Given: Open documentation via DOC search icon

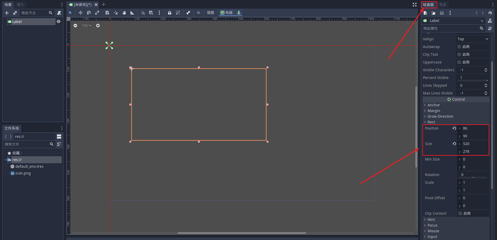Looking at the screenshot, I should [490, 21].
